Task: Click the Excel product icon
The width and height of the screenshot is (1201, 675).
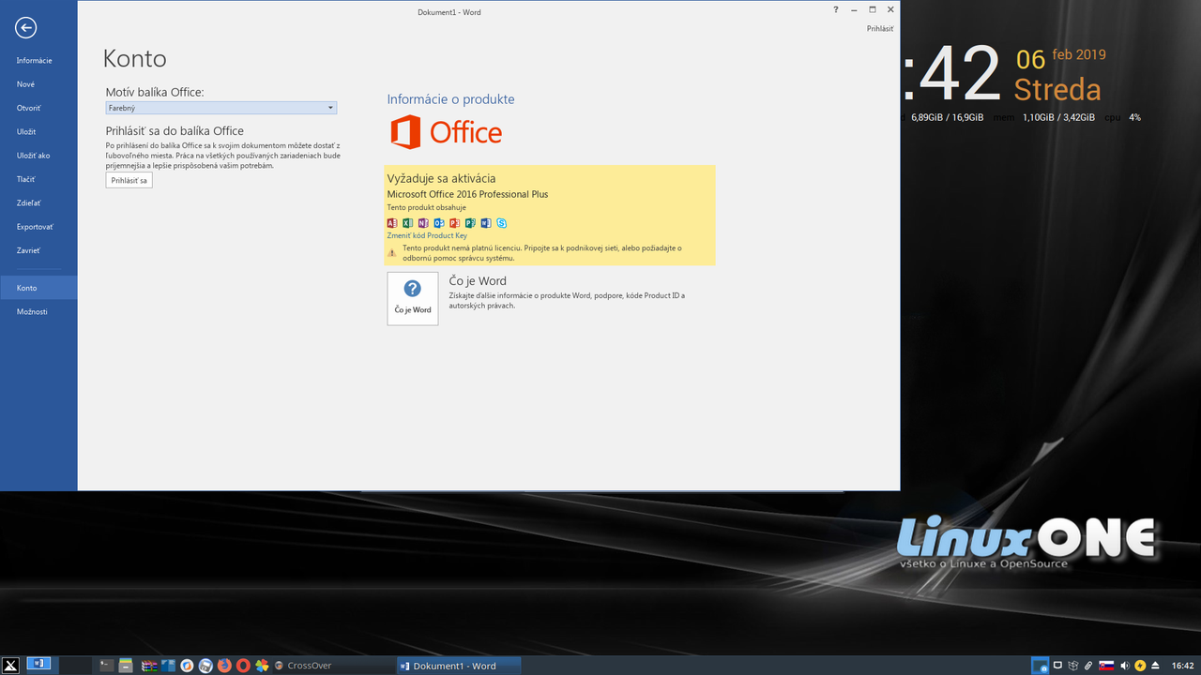Action: (x=407, y=223)
